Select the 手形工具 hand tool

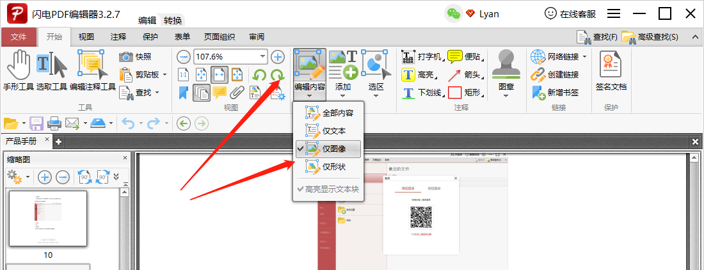click(18, 70)
